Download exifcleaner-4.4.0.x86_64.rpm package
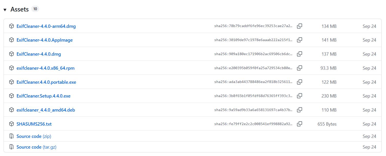Screen dimensions: 386x156 tap(46, 68)
